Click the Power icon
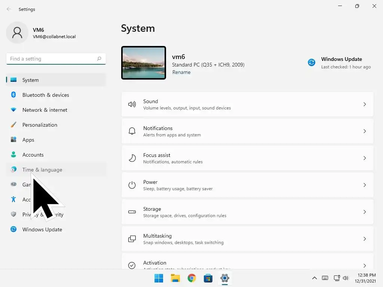The width and height of the screenshot is (383, 287). pyautogui.click(x=132, y=185)
